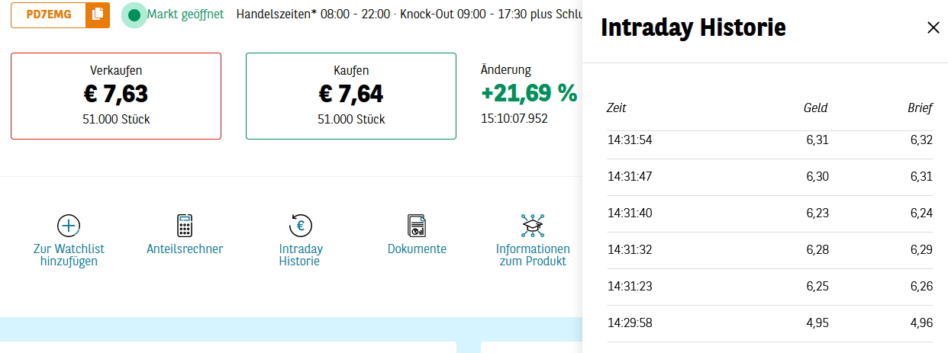
Task: Click the Informationen zum Produkt graduation icon
Action: click(x=533, y=226)
